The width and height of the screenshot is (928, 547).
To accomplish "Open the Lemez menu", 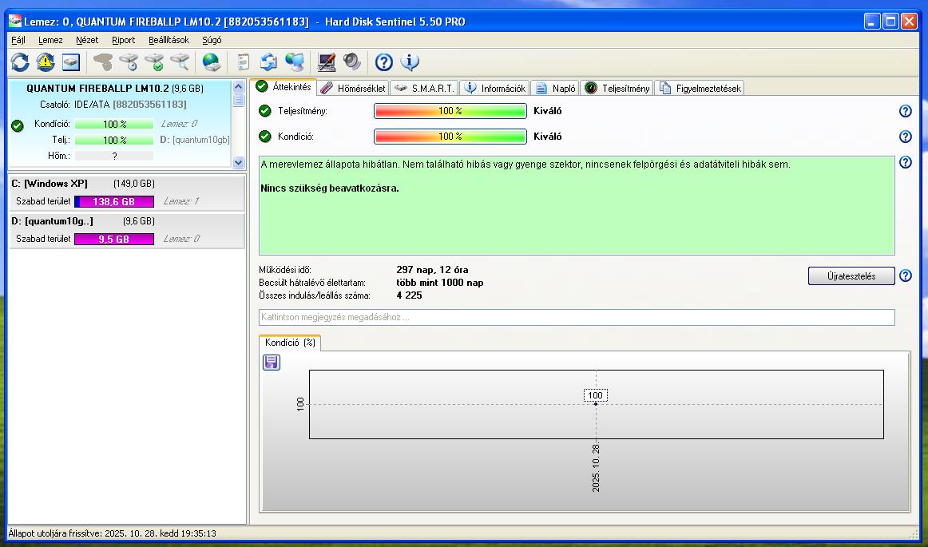I will coord(50,40).
